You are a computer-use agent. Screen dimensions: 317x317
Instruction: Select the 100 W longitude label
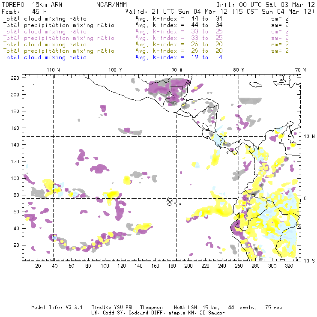tap(115, 70)
